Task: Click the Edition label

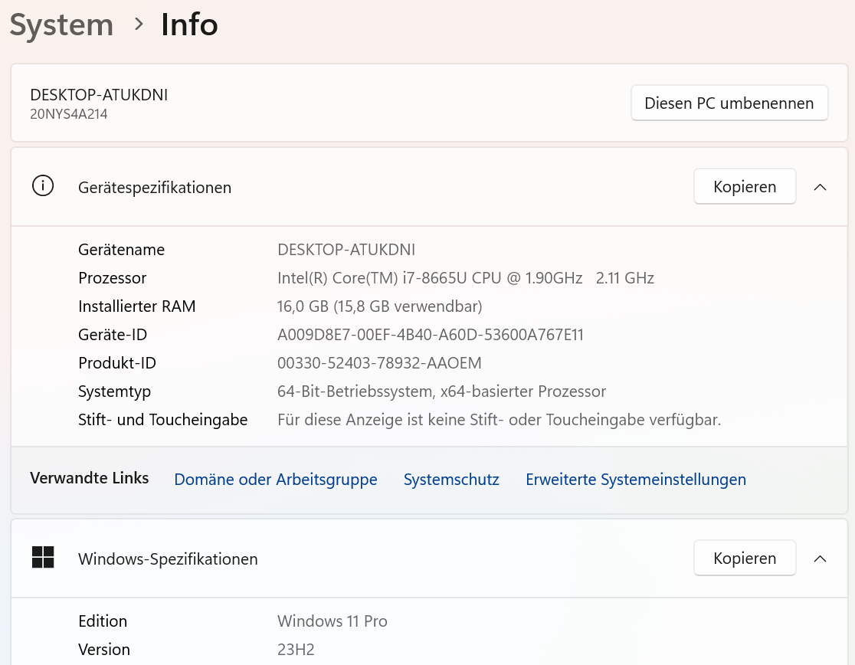Action: pyautogui.click(x=103, y=621)
